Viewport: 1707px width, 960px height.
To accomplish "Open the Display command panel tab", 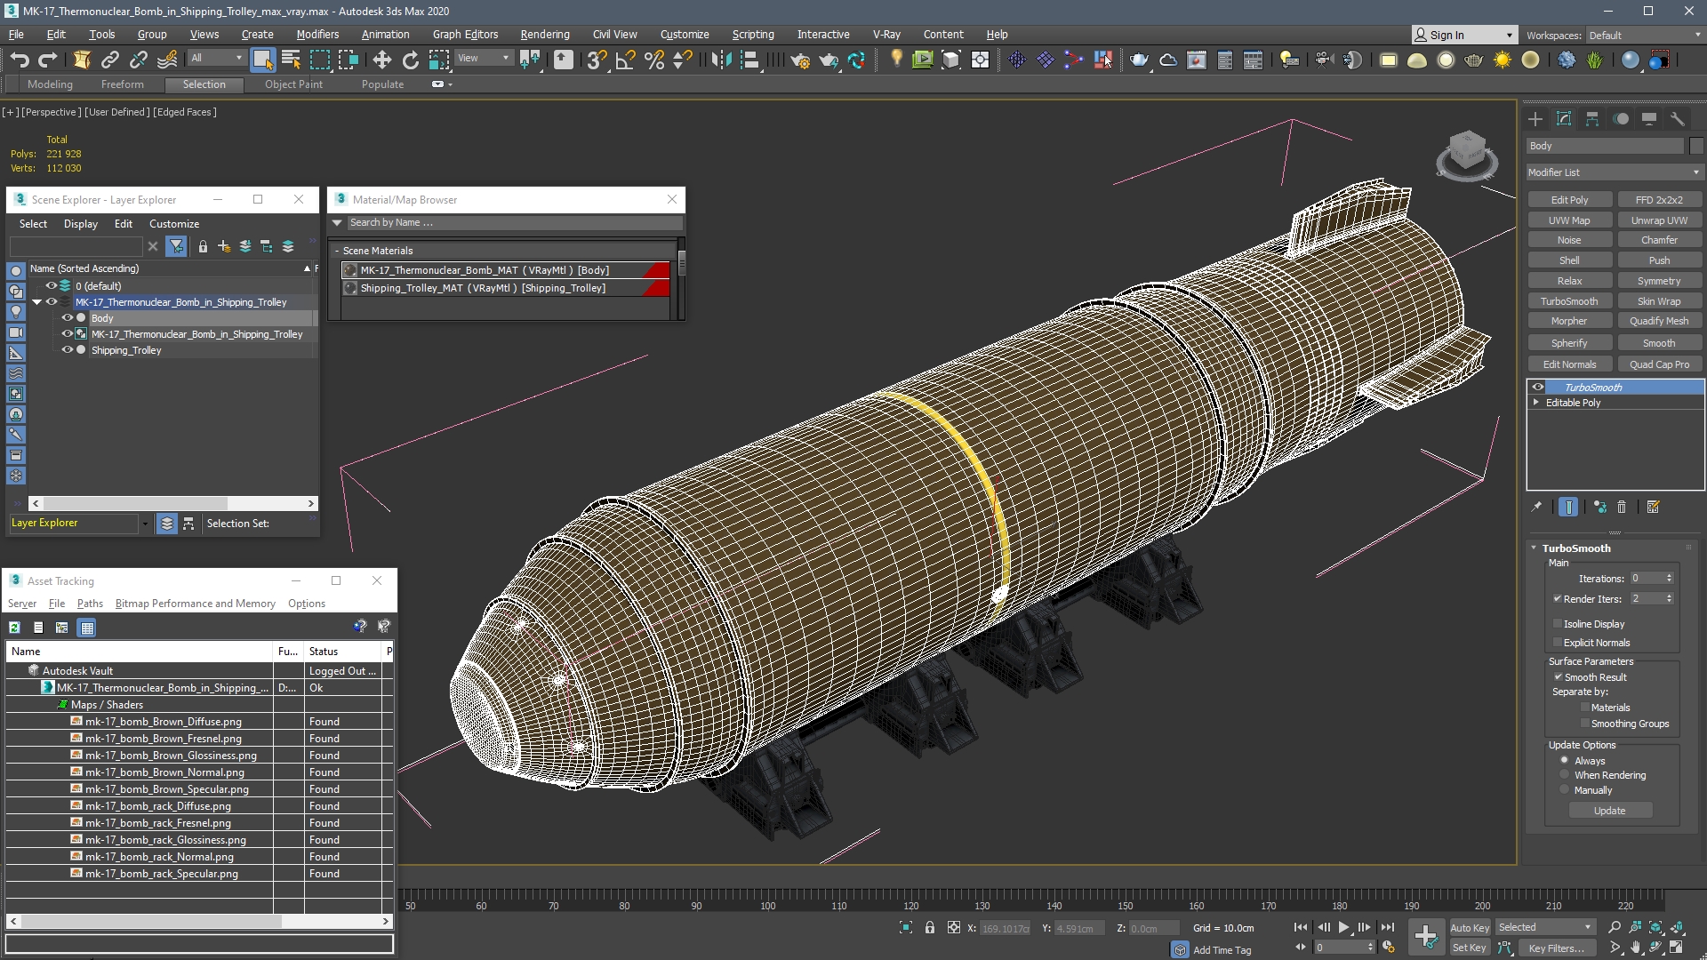I will (x=1649, y=119).
